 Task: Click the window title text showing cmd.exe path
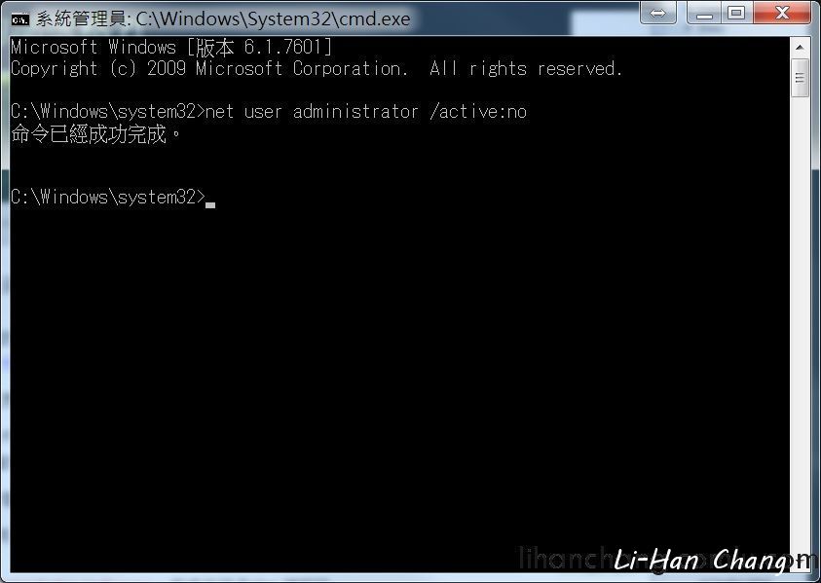click(223, 19)
